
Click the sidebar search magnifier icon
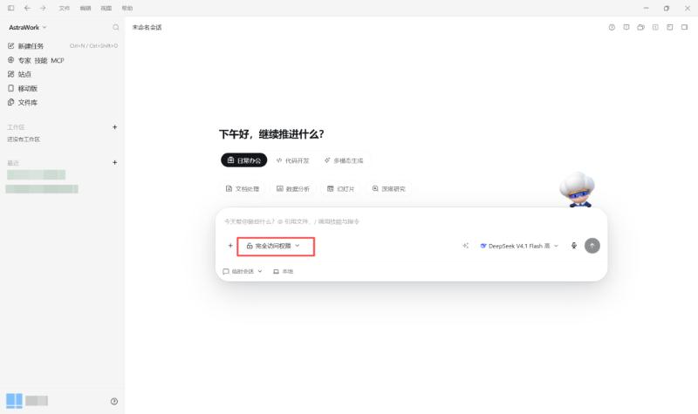116,28
